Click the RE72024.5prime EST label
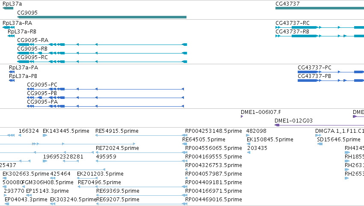 (118, 148)
